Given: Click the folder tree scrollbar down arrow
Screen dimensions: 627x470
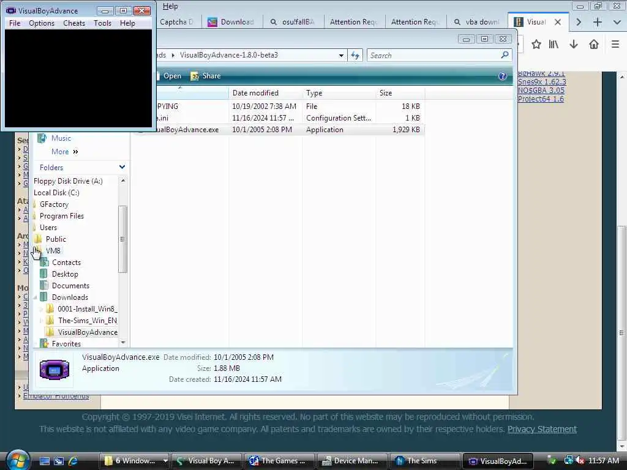Looking at the screenshot, I should pyautogui.click(x=123, y=343).
